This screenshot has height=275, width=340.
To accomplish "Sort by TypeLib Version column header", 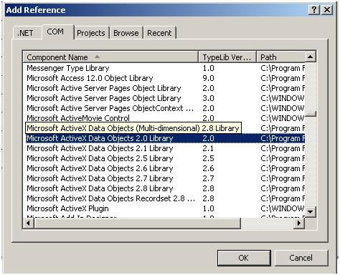I will (x=227, y=57).
